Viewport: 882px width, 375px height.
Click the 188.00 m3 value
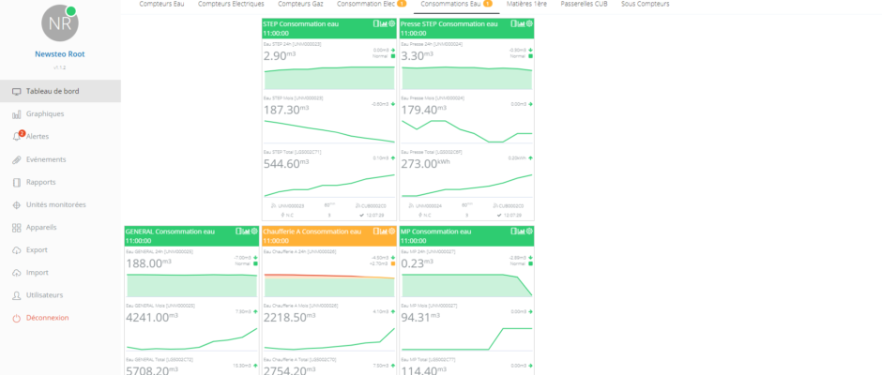point(148,263)
